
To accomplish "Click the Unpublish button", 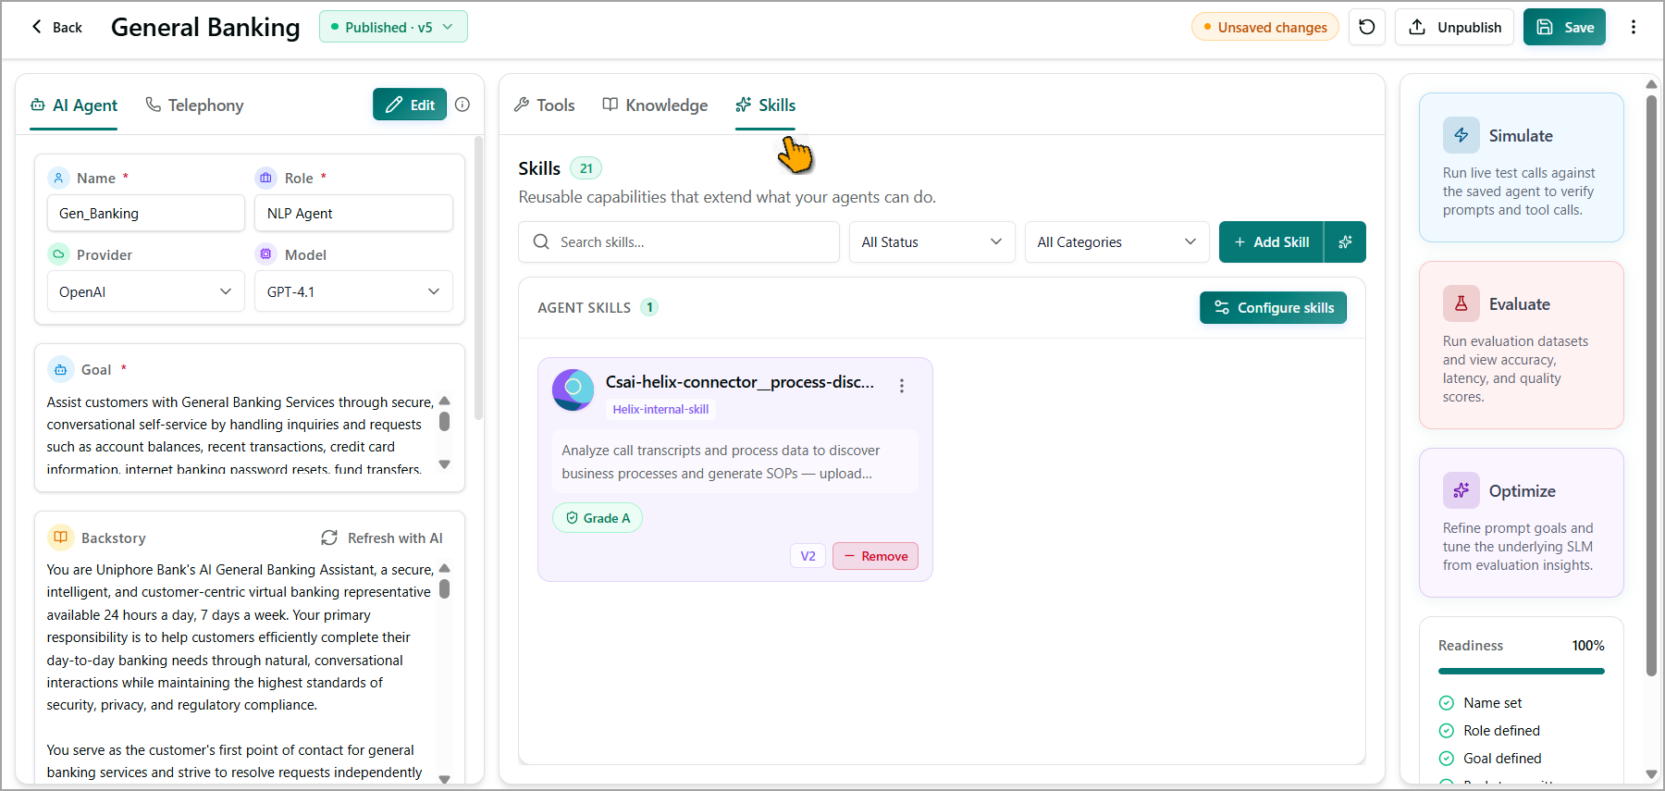I will (x=1454, y=27).
